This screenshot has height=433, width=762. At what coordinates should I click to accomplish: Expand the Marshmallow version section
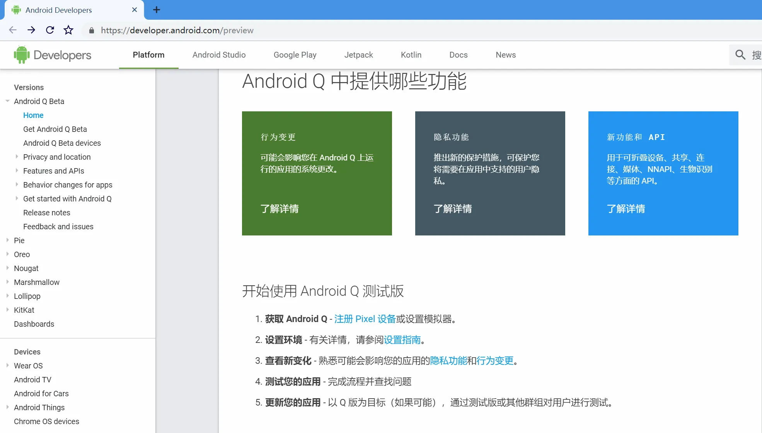(x=7, y=282)
